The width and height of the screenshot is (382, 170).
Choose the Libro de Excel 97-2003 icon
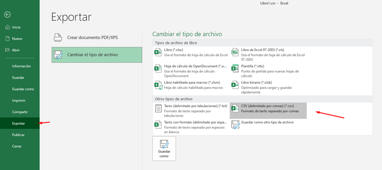tap(234, 52)
